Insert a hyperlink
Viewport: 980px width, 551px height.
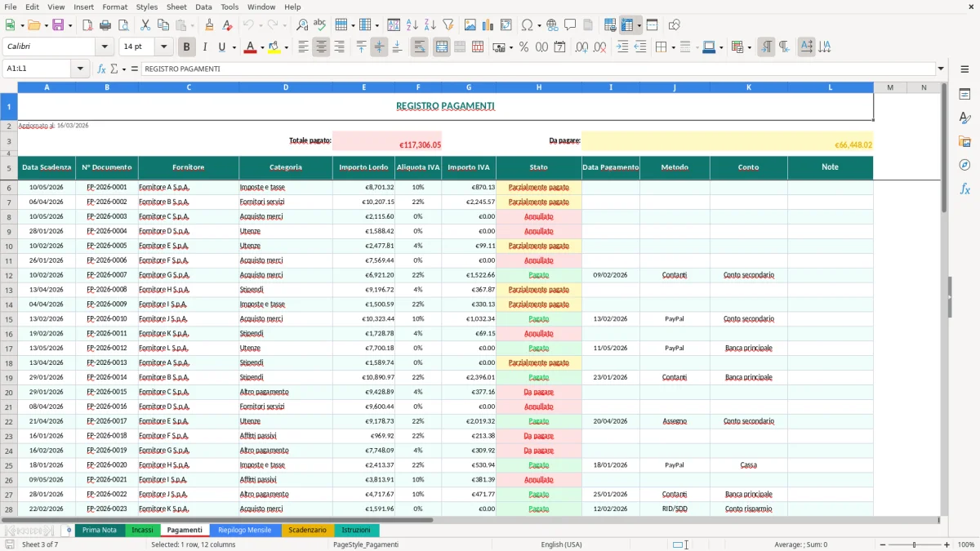tap(552, 25)
